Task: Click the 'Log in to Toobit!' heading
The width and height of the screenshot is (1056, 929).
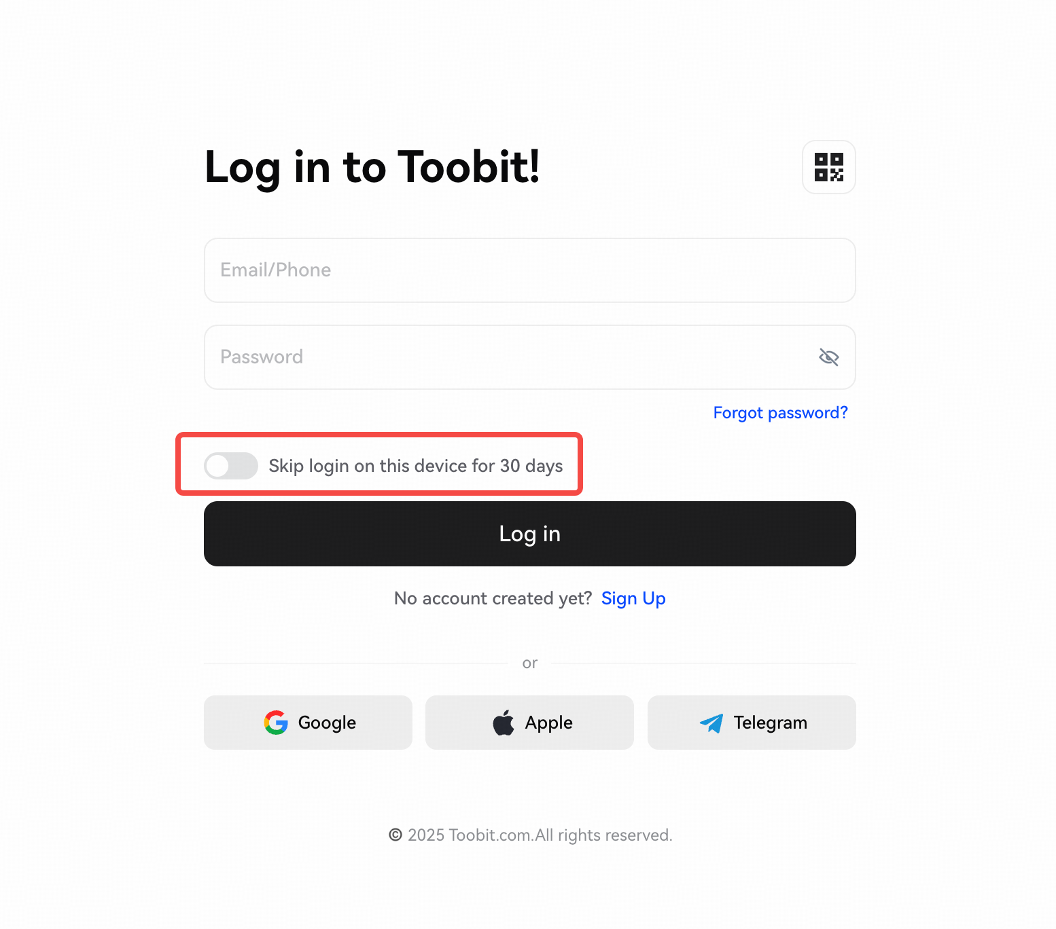Action: (x=372, y=167)
